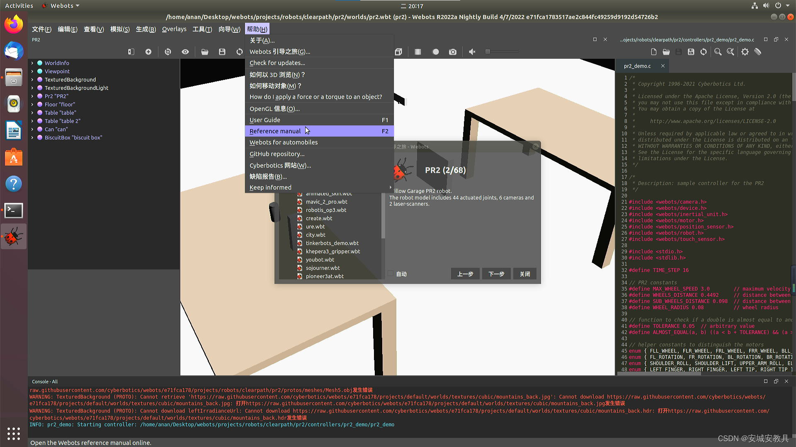Select Table "table 2" in scene tree
Screen dimensions: 796x447
coord(63,121)
